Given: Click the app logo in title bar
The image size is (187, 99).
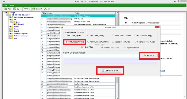Looking at the screenshot, I should [x=4, y=2].
